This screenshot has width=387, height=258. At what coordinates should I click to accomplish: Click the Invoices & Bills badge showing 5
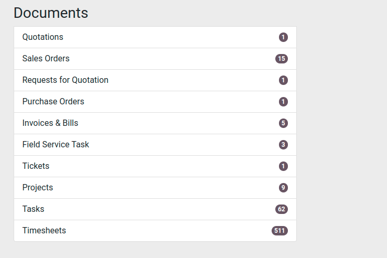click(x=283, y=123)
